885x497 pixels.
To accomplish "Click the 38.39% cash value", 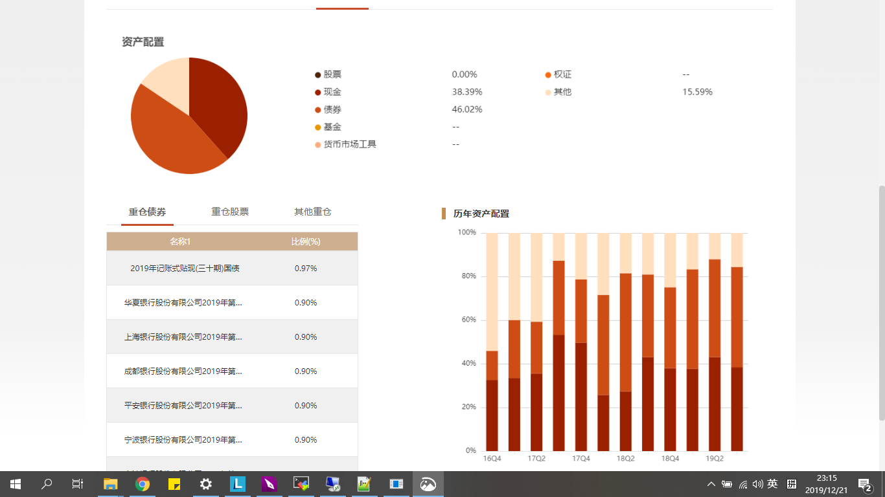I will point(467,92).
